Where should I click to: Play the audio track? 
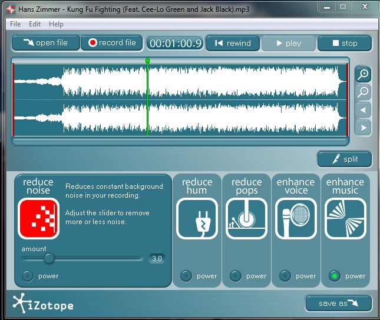pyautogui.click(x=289, y=44)
